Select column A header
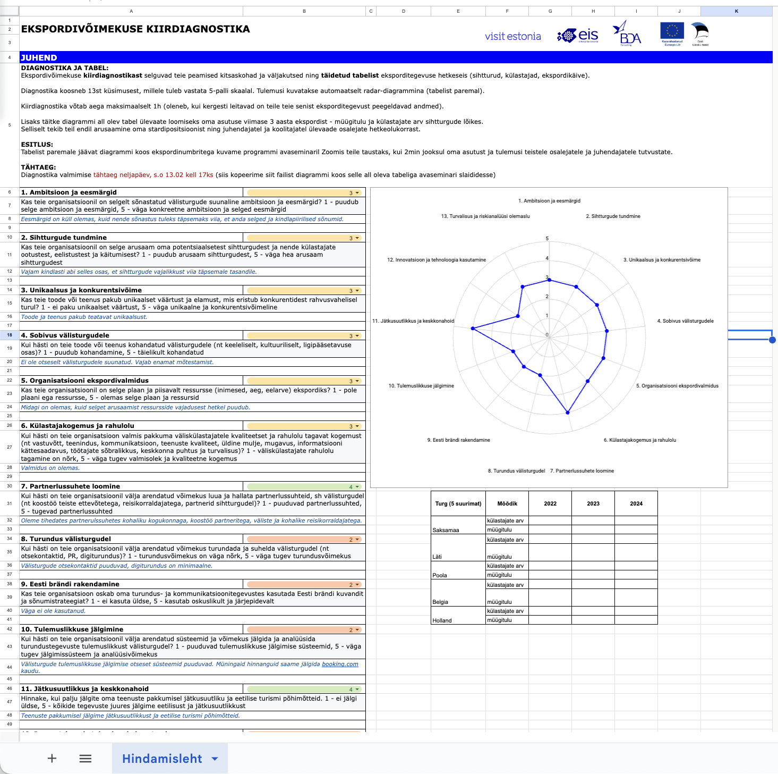The width and height of the screenshot is (778, 774). pyautogui.click(x=131, y=11)
